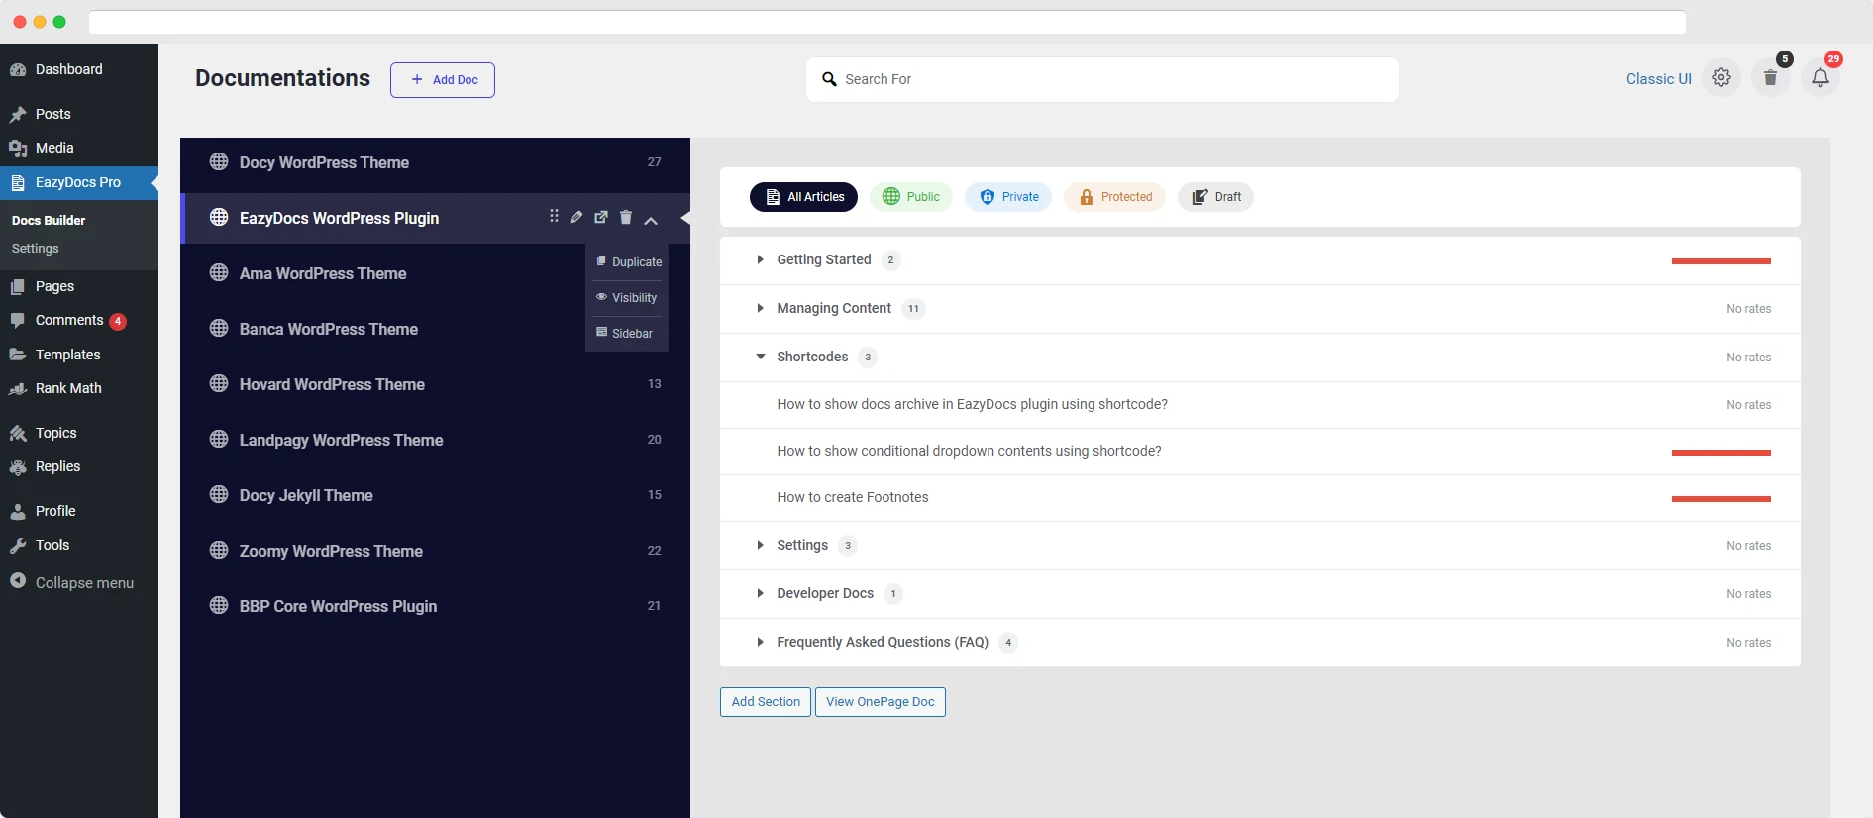This screenshot has height=818, width=1873.
Task: Click the globe icon beside Banca WordPress Theme
Action: click(x=219, y=328)
